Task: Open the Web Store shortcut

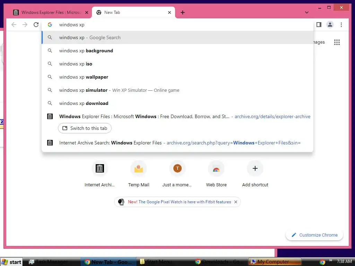Action: point(216,174)
